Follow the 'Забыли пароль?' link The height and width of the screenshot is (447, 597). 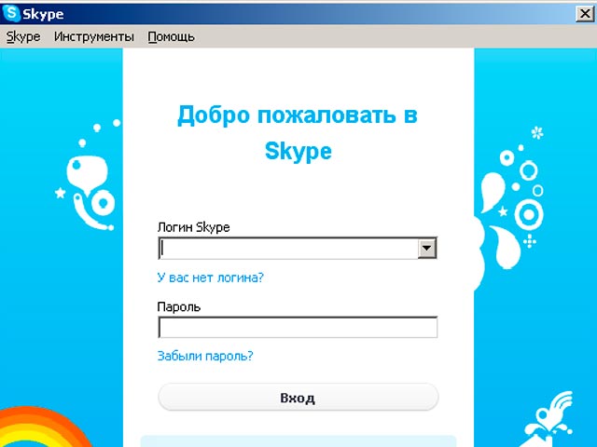pyautogui.click(x=205, y=356)
